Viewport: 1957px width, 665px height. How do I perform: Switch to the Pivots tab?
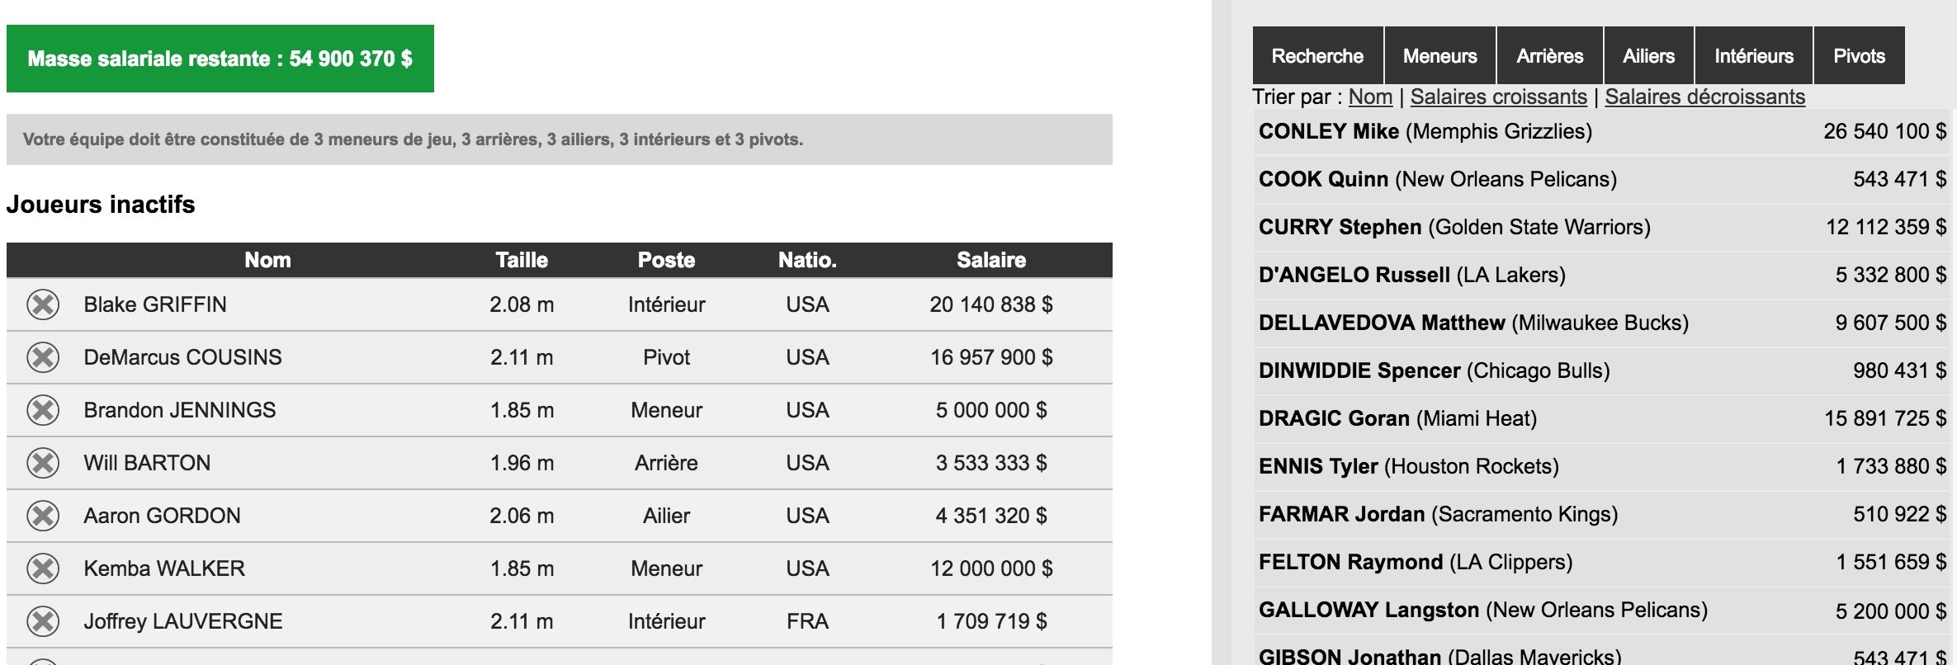[x=1859, y=56]
